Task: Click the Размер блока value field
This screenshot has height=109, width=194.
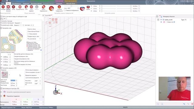Action: click(x=13, y=83)
